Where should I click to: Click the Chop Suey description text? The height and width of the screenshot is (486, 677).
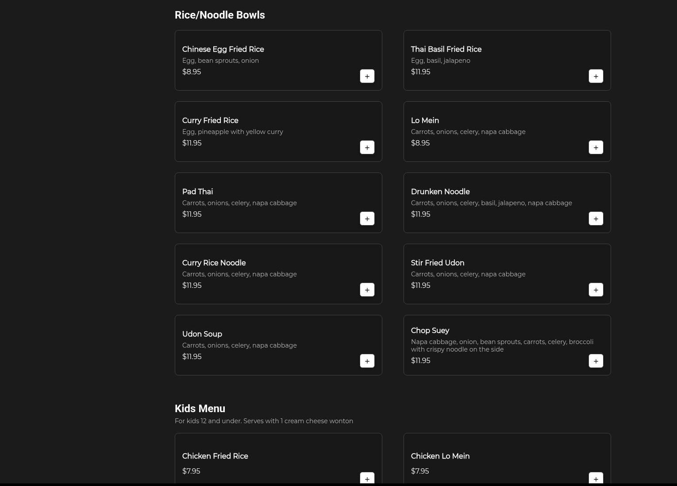click(x=502, y=345)
